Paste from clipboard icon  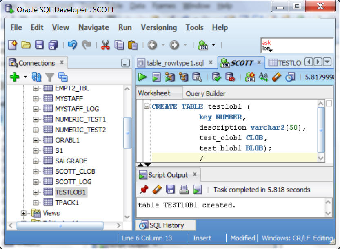133,45
